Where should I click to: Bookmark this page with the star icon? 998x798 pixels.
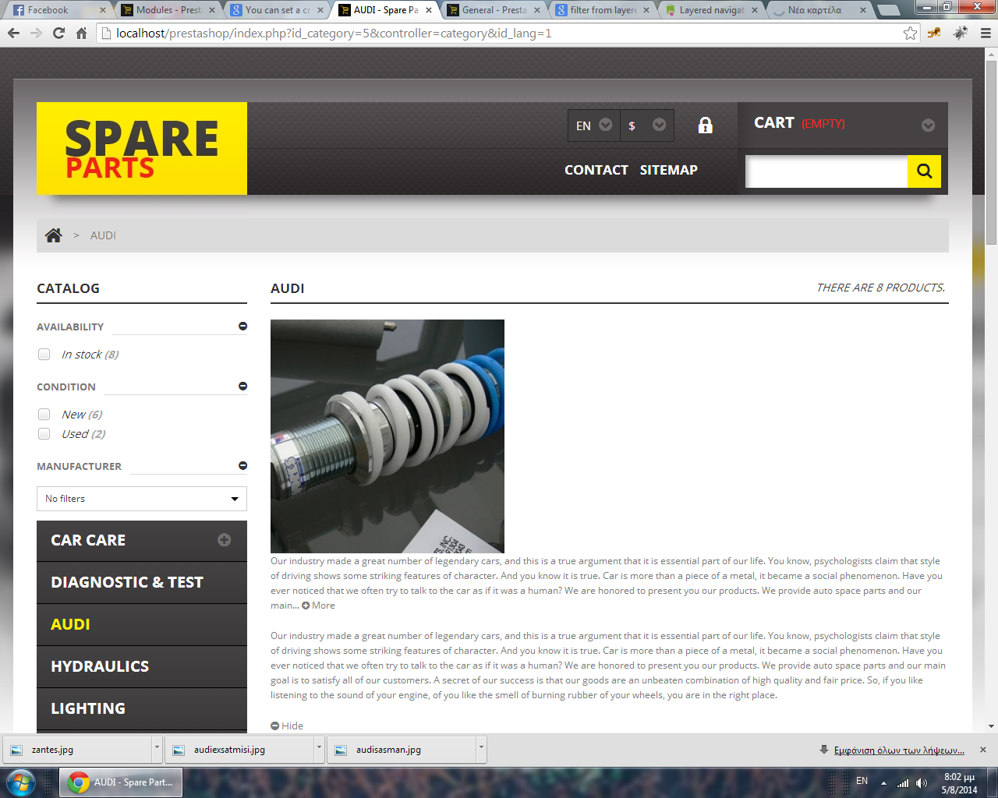pos(910,34)
